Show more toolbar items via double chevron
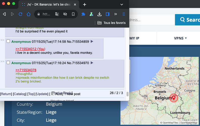 tap(116, 14)
